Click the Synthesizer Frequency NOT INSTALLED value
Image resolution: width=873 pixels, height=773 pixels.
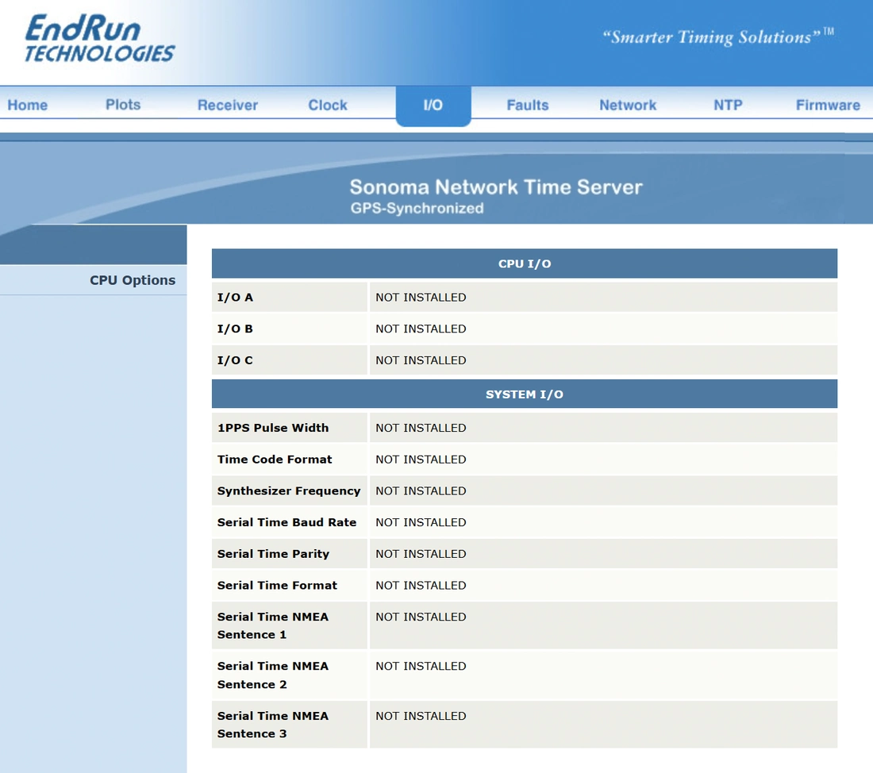[x=421, y=490]
